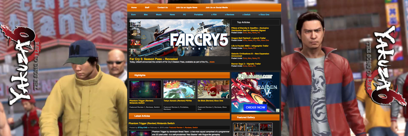Open Tokyo Xanadu (Review) PSVita title link
The image size is (408, 136).
178,101
